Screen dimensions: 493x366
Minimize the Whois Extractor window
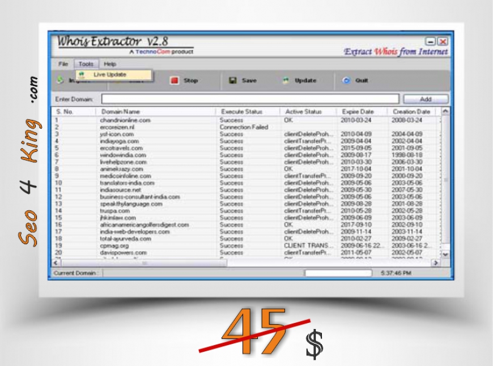[x=431, y=41]
